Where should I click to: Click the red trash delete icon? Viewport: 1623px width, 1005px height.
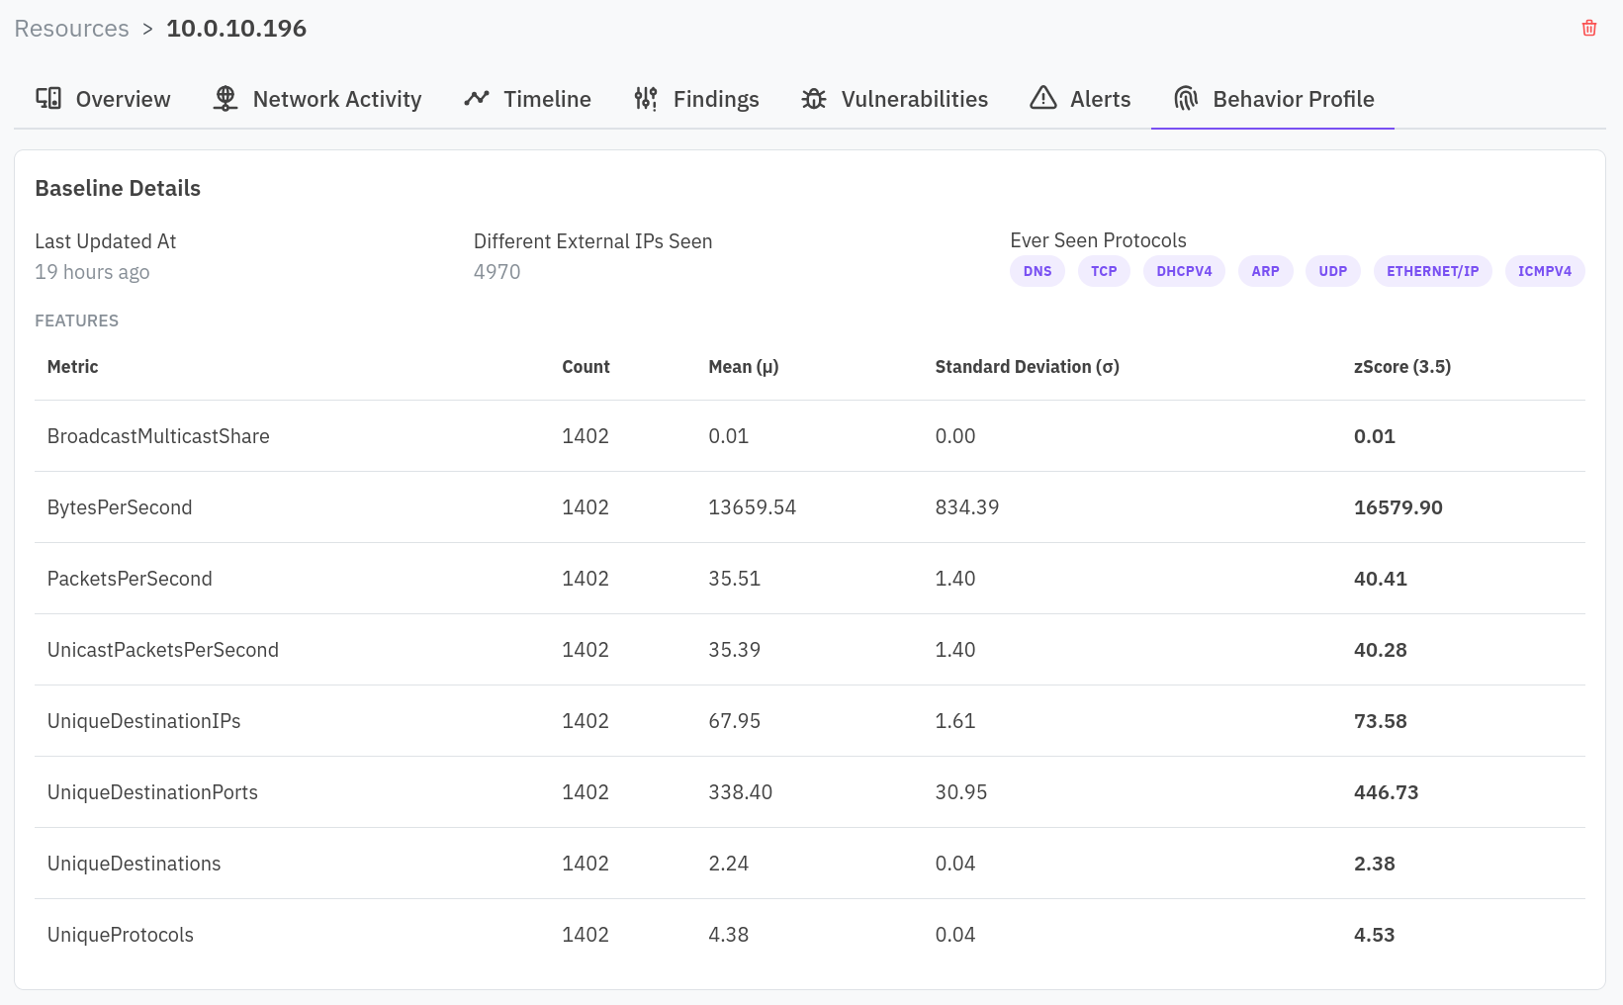pyautogui.click(x=1589, y=28)
